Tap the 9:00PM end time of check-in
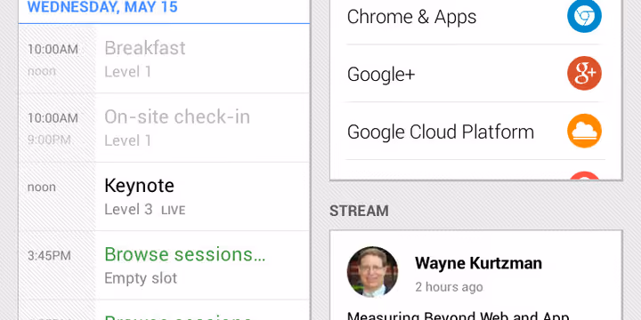Image resolution: width=641 pixels, height=320 pixels. 49,140
